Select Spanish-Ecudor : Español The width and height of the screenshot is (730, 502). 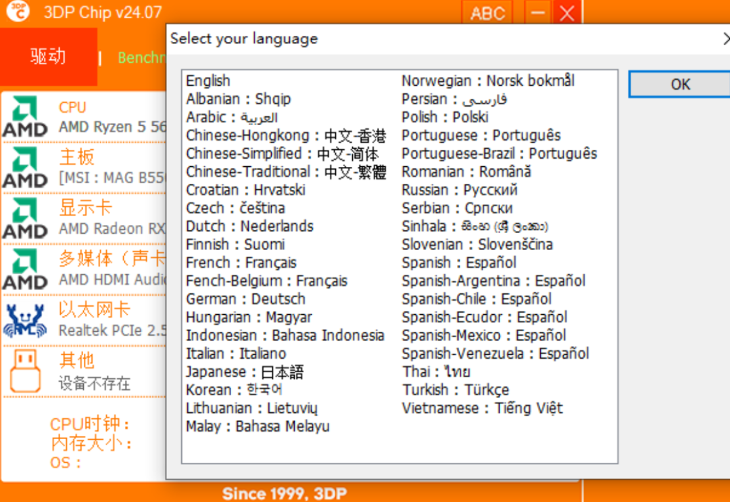point(484,317)
